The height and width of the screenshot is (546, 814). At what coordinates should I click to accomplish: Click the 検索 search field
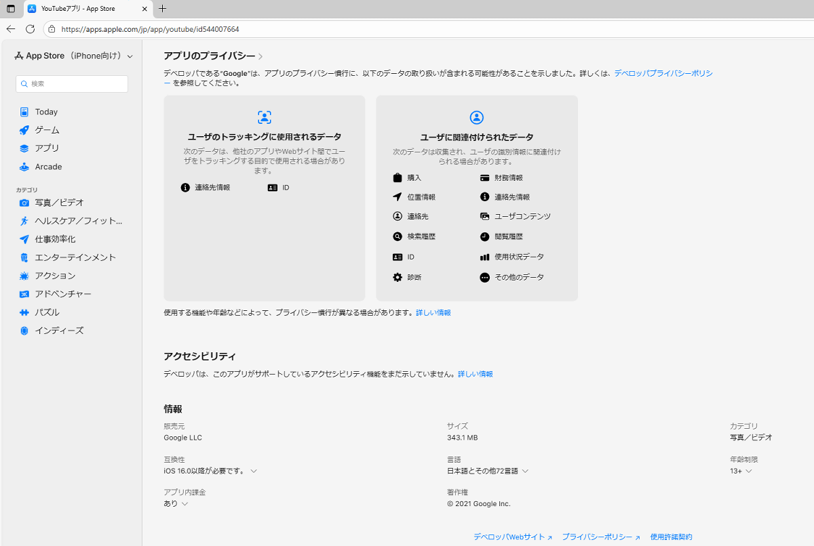[x=72, y=84]
